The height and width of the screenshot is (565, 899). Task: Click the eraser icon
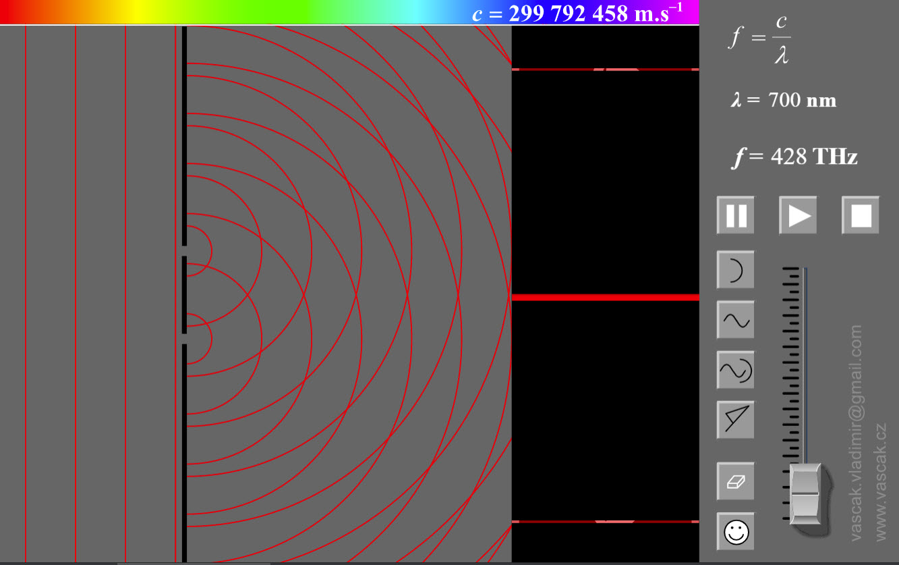coord(735,481)
